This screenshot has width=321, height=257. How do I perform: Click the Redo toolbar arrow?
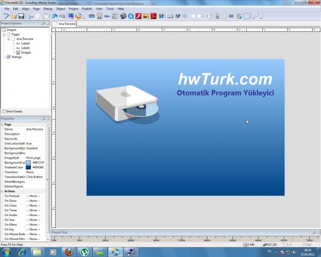[62, 16]
